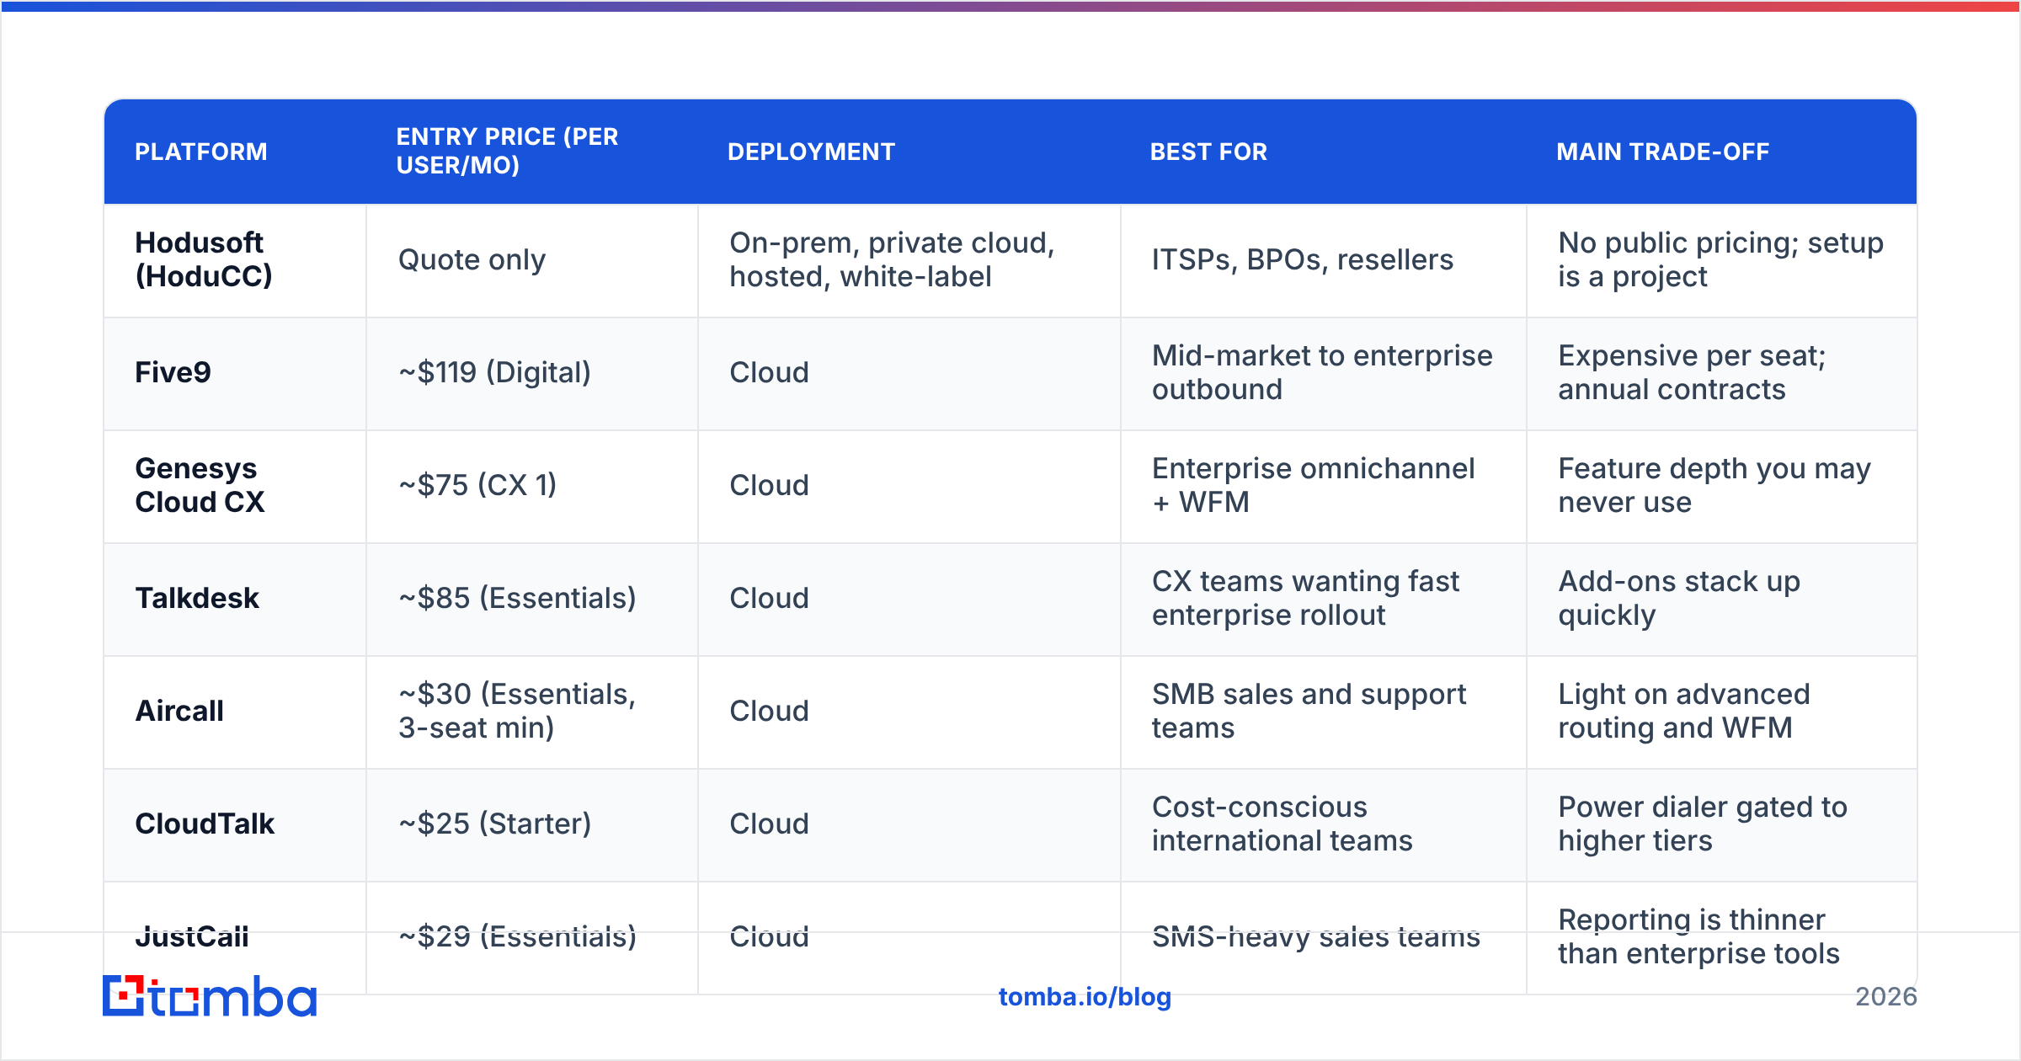Click 'No public pricing; setup is a project'
This screenshot has width=2021, height=1061.
tap(1721, 260)
